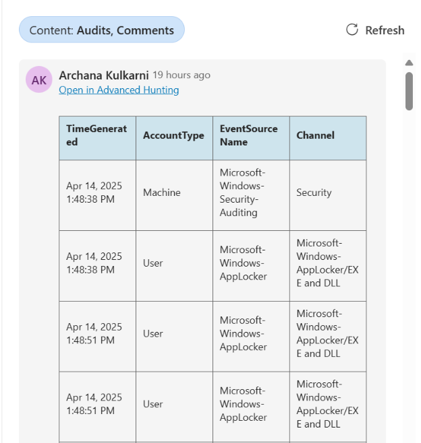Click the User cell in second row

[153, 263]
